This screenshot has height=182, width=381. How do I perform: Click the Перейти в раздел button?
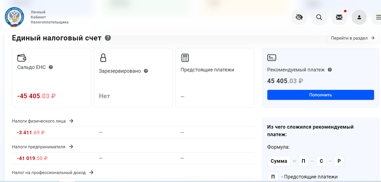[353, 38]
